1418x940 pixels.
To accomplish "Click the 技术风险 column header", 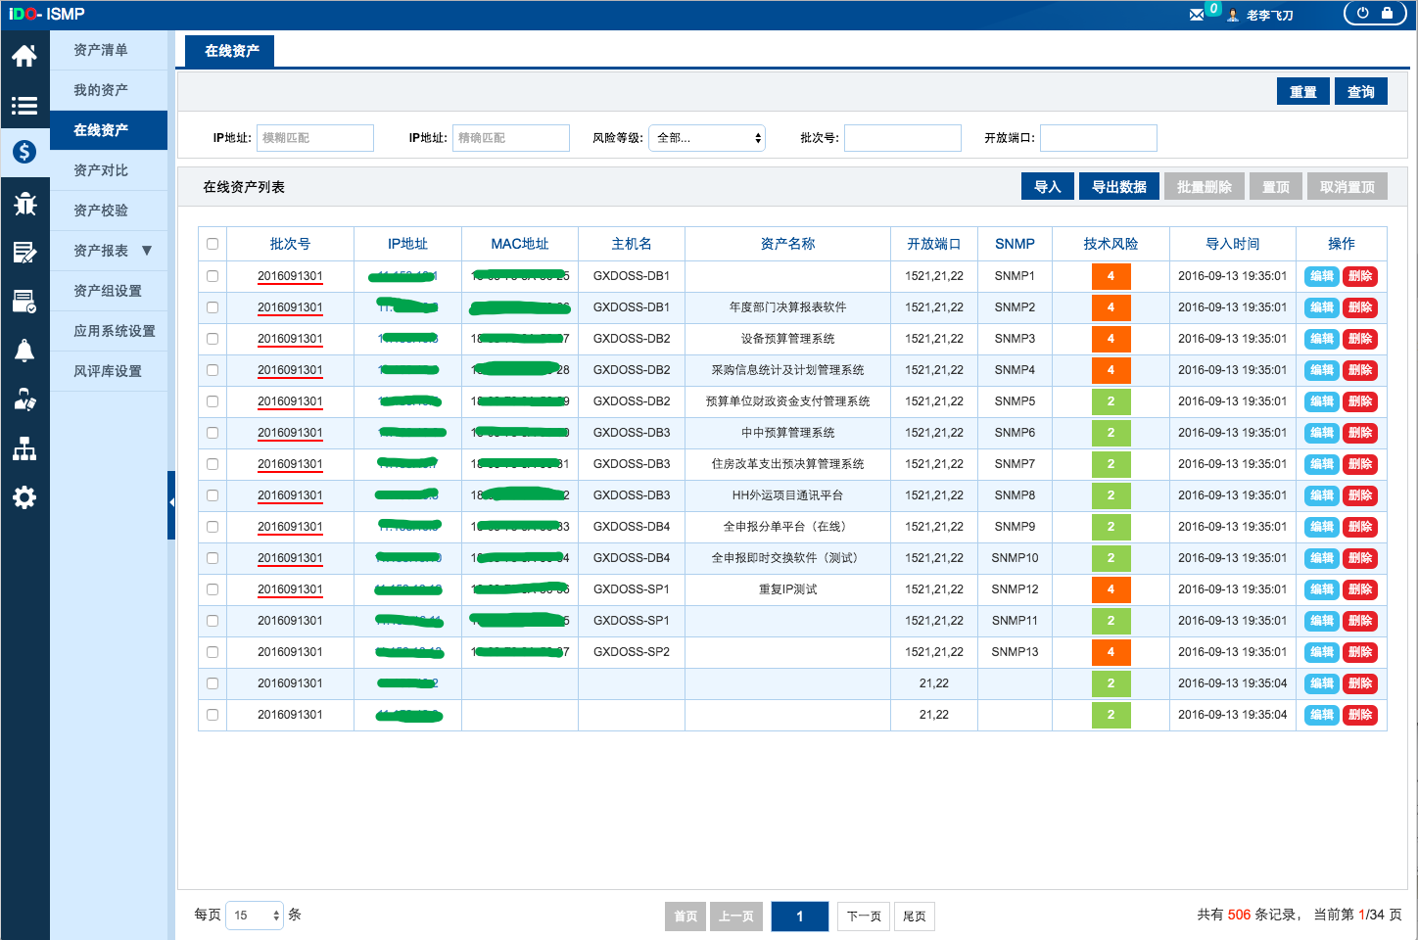I will coord(1111,244).
